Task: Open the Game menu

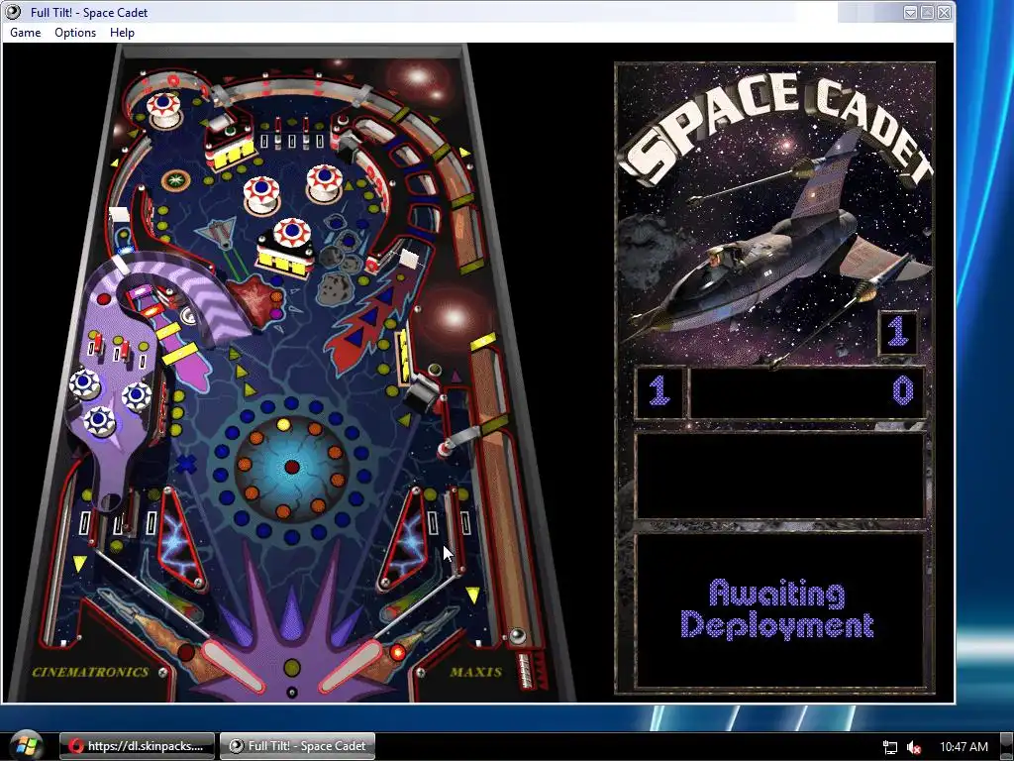Action: tap(25, 33)
